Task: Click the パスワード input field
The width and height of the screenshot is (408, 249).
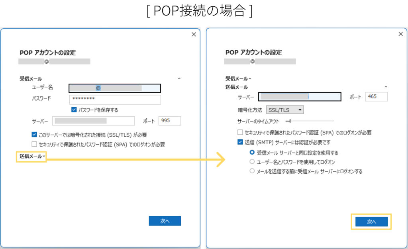Action: coord(115,99)
